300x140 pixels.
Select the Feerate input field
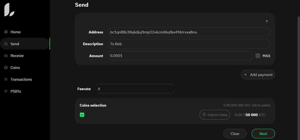click(x=135, y=89)
